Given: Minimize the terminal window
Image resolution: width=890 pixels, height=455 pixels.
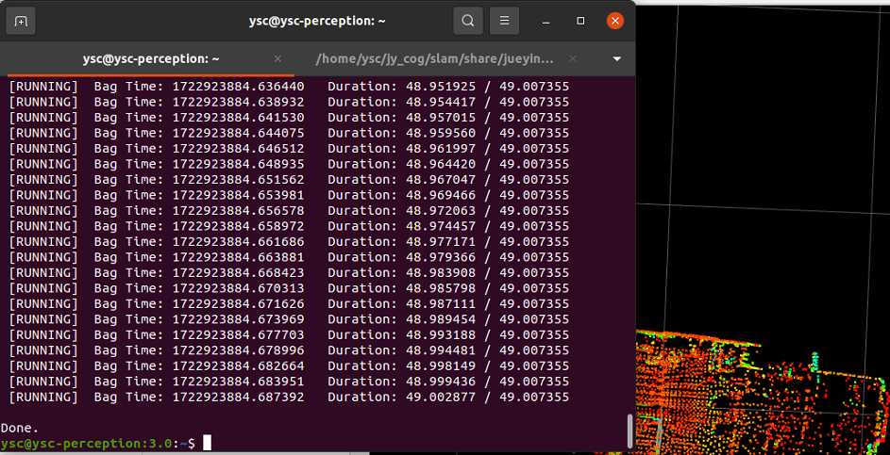Looking at the screenshot, I should click(546, 22).
